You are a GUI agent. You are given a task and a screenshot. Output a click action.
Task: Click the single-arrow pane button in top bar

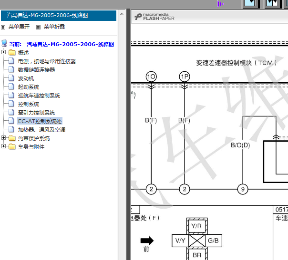[x=251, y=4]
